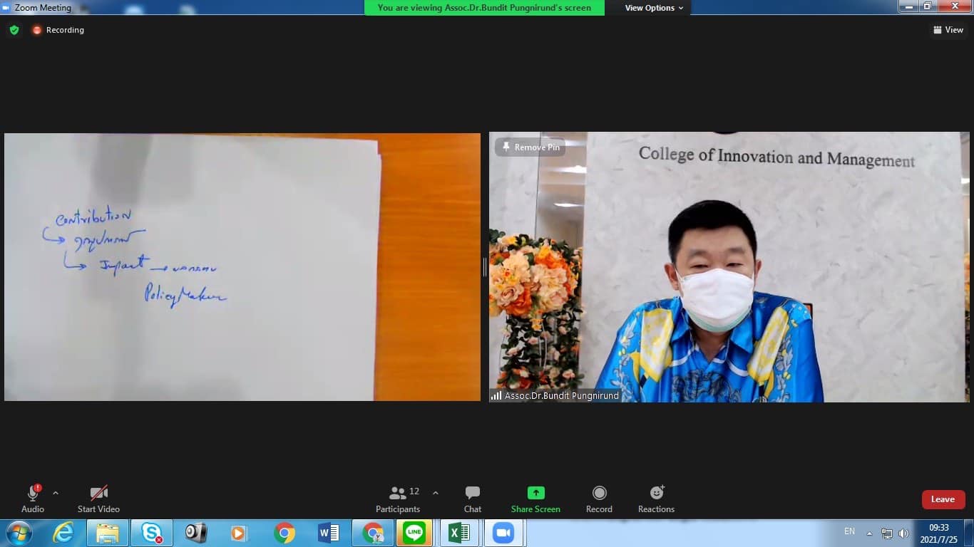The height and width of the screenshot is (547, 974).
Task: Open Excel from the taskbar
Action: (x=458, y=533)
